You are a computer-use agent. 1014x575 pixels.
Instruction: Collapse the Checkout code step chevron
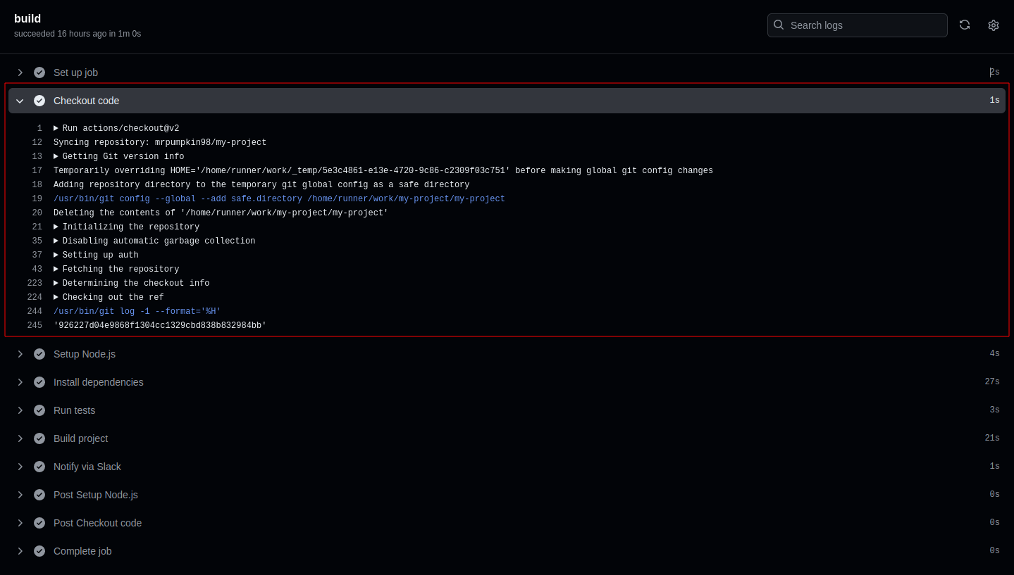(20, 101)
